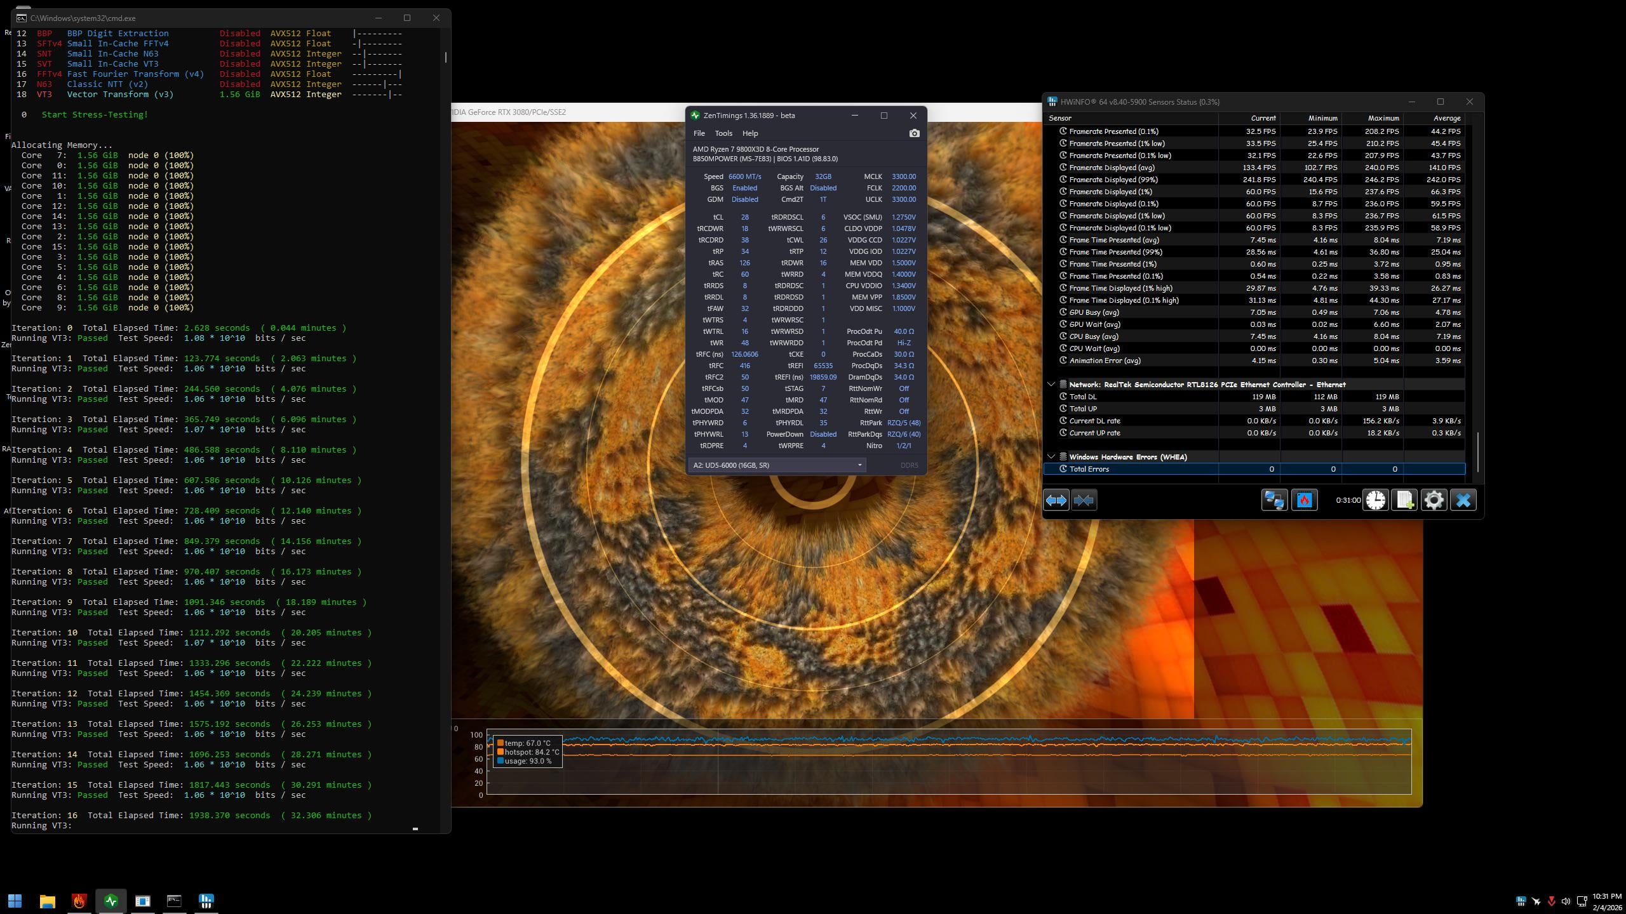Screen dimensions: 1626x914
Task: Open the Windows Start menu
Action: pos(15,901)
